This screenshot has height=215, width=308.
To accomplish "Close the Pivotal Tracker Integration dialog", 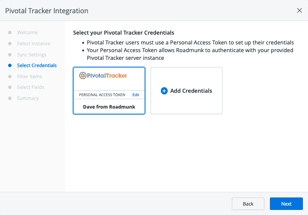I will pos(299,11).
